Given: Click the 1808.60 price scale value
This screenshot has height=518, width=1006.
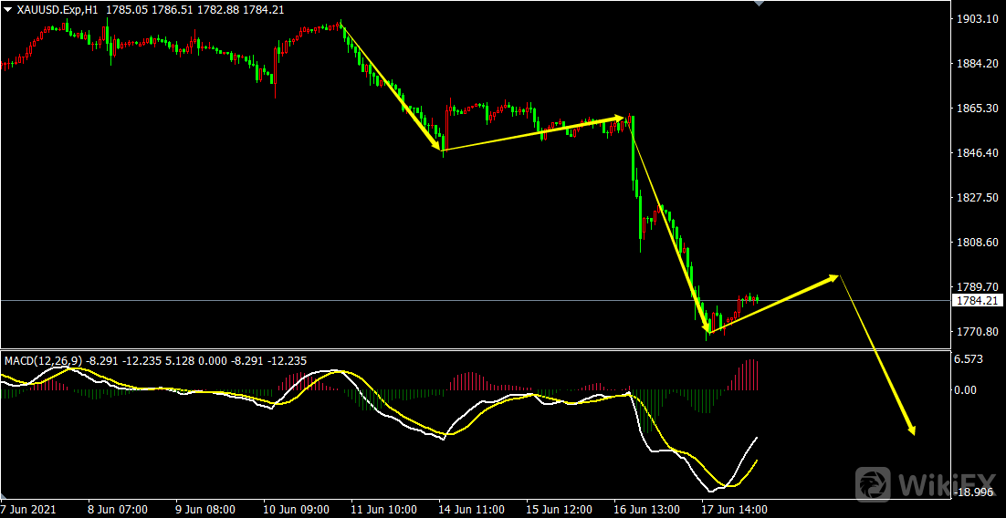Looking at the screenshot, I should tap(977, 243).
